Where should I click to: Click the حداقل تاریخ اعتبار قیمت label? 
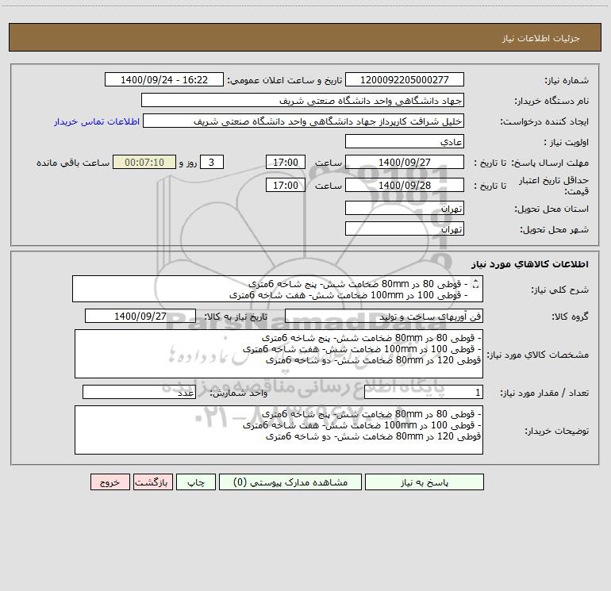[553, 186]
